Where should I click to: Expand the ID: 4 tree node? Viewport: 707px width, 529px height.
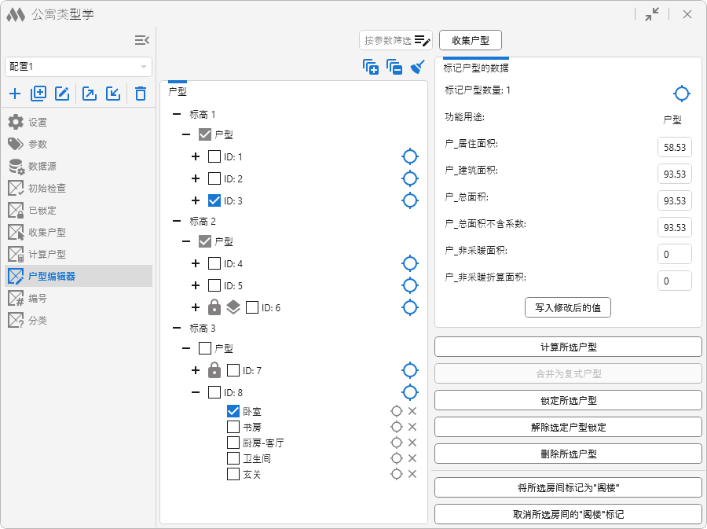point(196,263)
